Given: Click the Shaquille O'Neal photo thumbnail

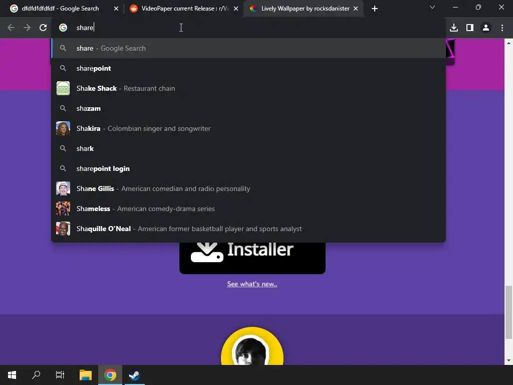Looking at the screenshot, I should pyautogui.click(x=63, y=229).
